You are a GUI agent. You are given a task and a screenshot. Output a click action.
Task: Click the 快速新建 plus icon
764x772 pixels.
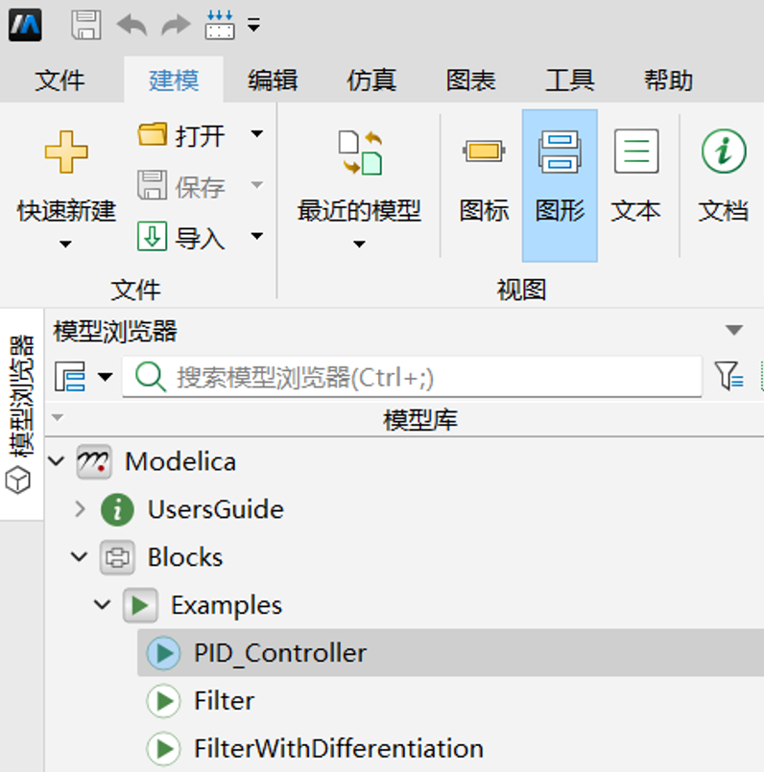point(66,153)
